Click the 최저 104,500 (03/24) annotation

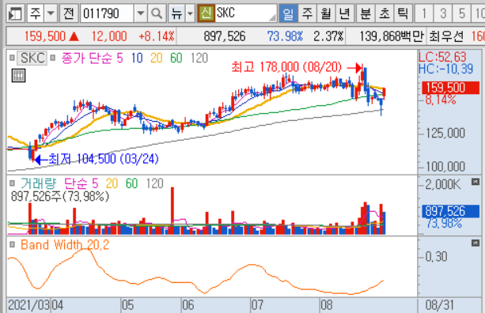pos(104,159)
